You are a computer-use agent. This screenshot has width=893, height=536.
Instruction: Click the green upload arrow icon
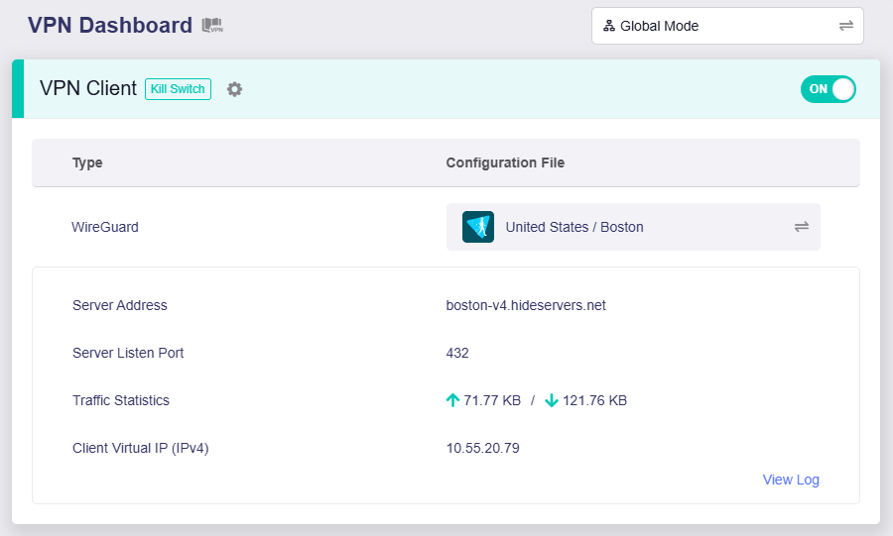[x=453, y=400]
